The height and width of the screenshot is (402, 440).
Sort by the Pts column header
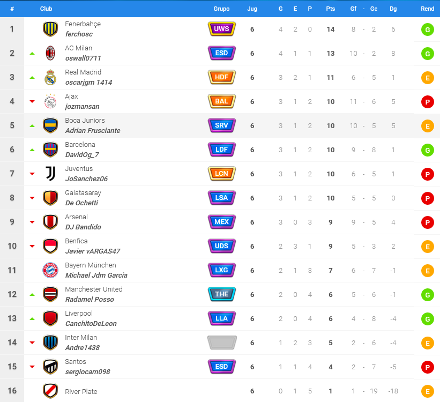[x=330, y=9]
